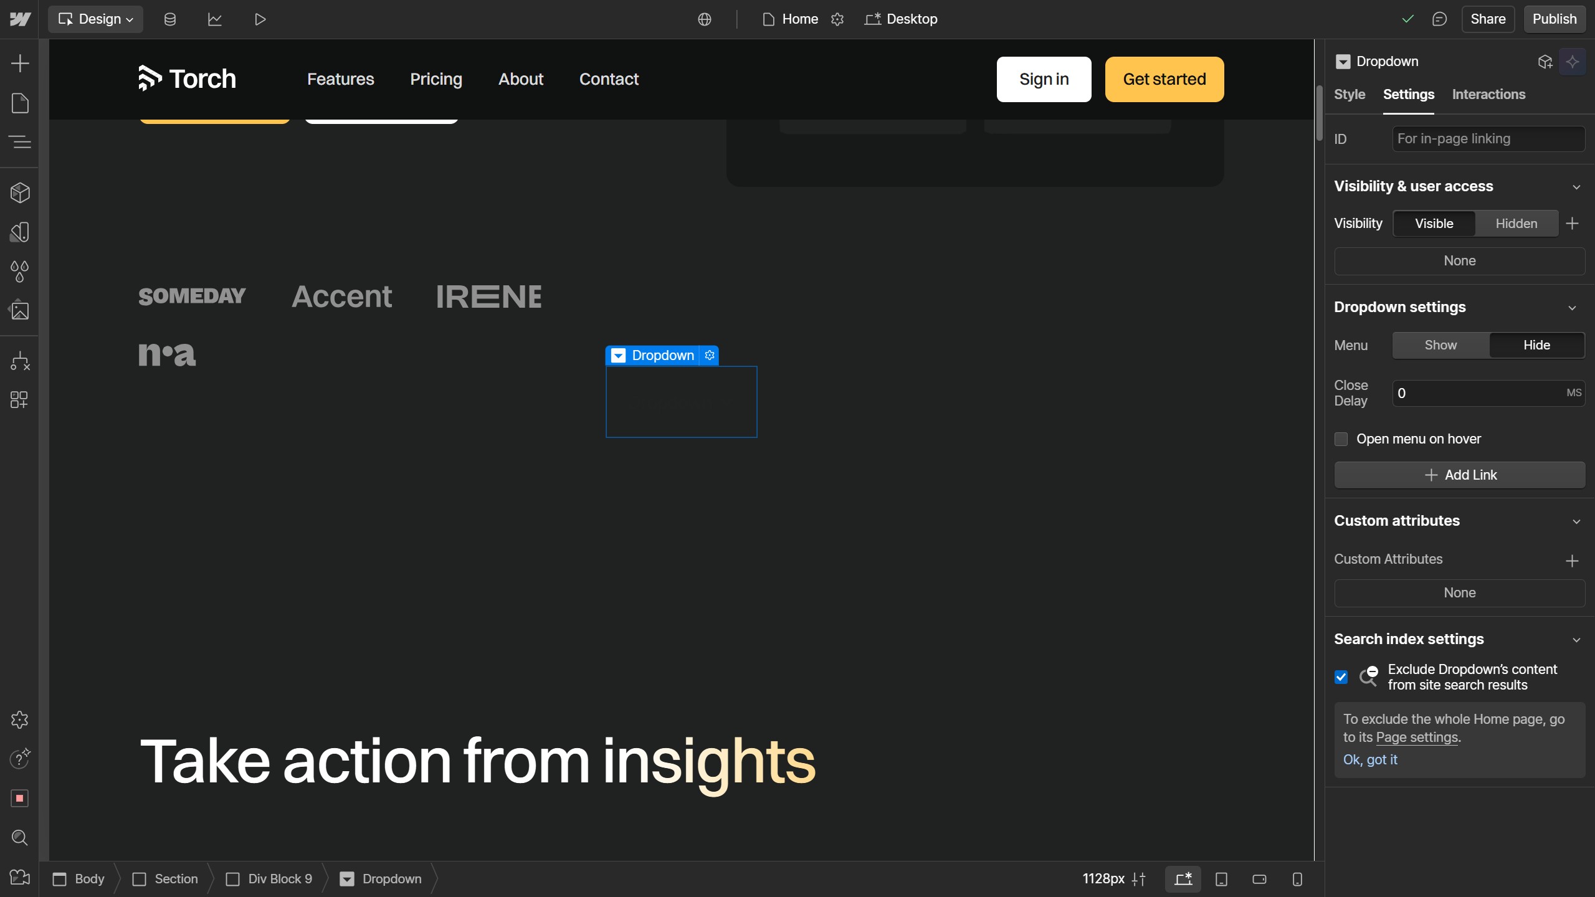Open the CMS database icon
This screenshot has height=897, width=1595.
pyautogui.click(x=169, y=19)
